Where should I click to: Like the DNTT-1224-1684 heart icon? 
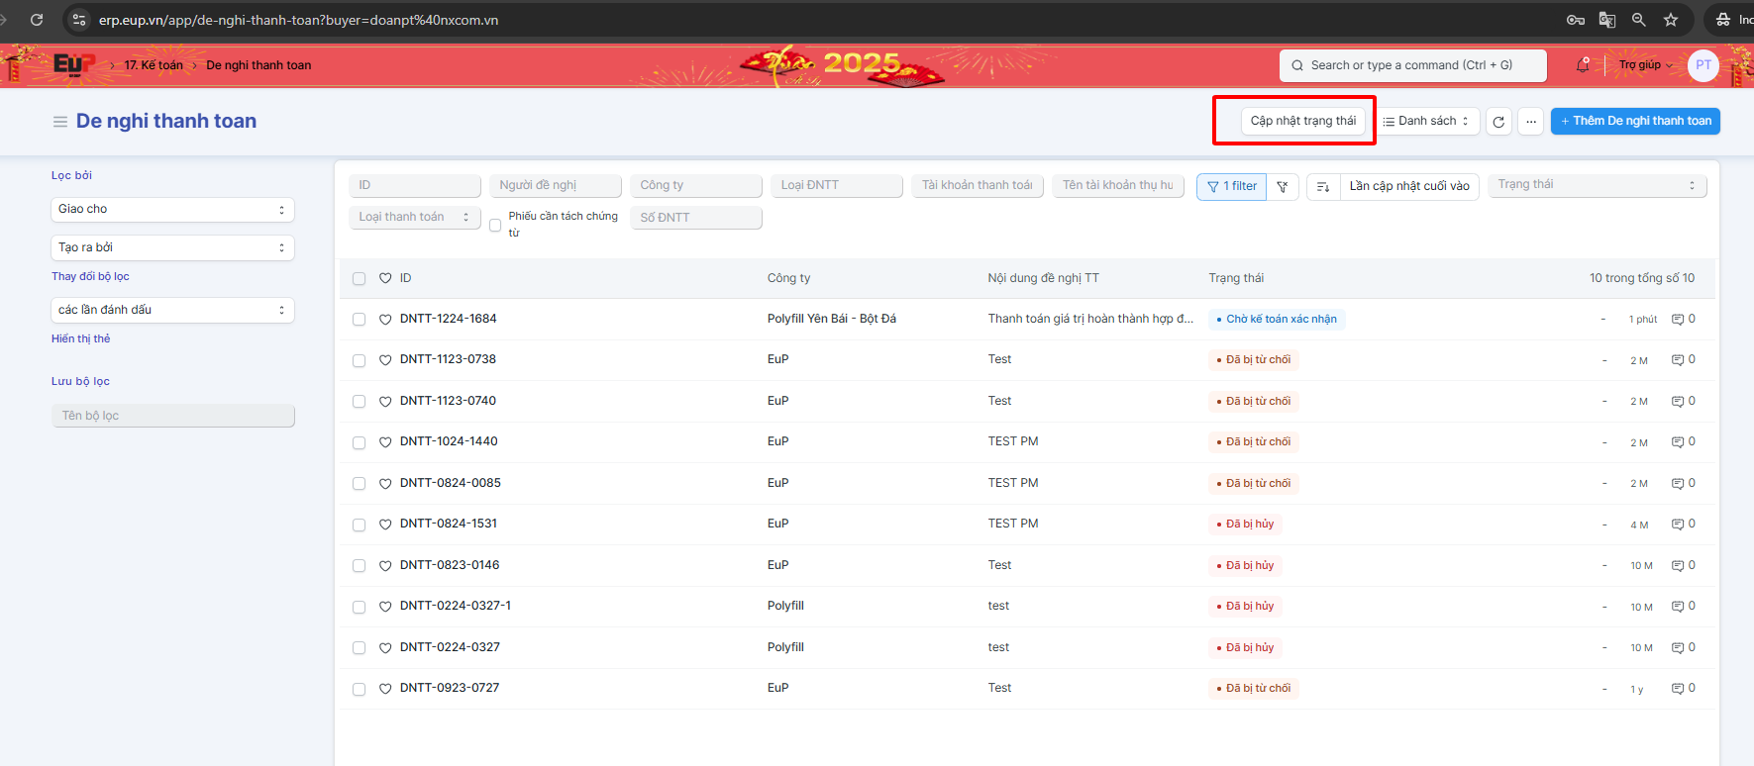385,320
